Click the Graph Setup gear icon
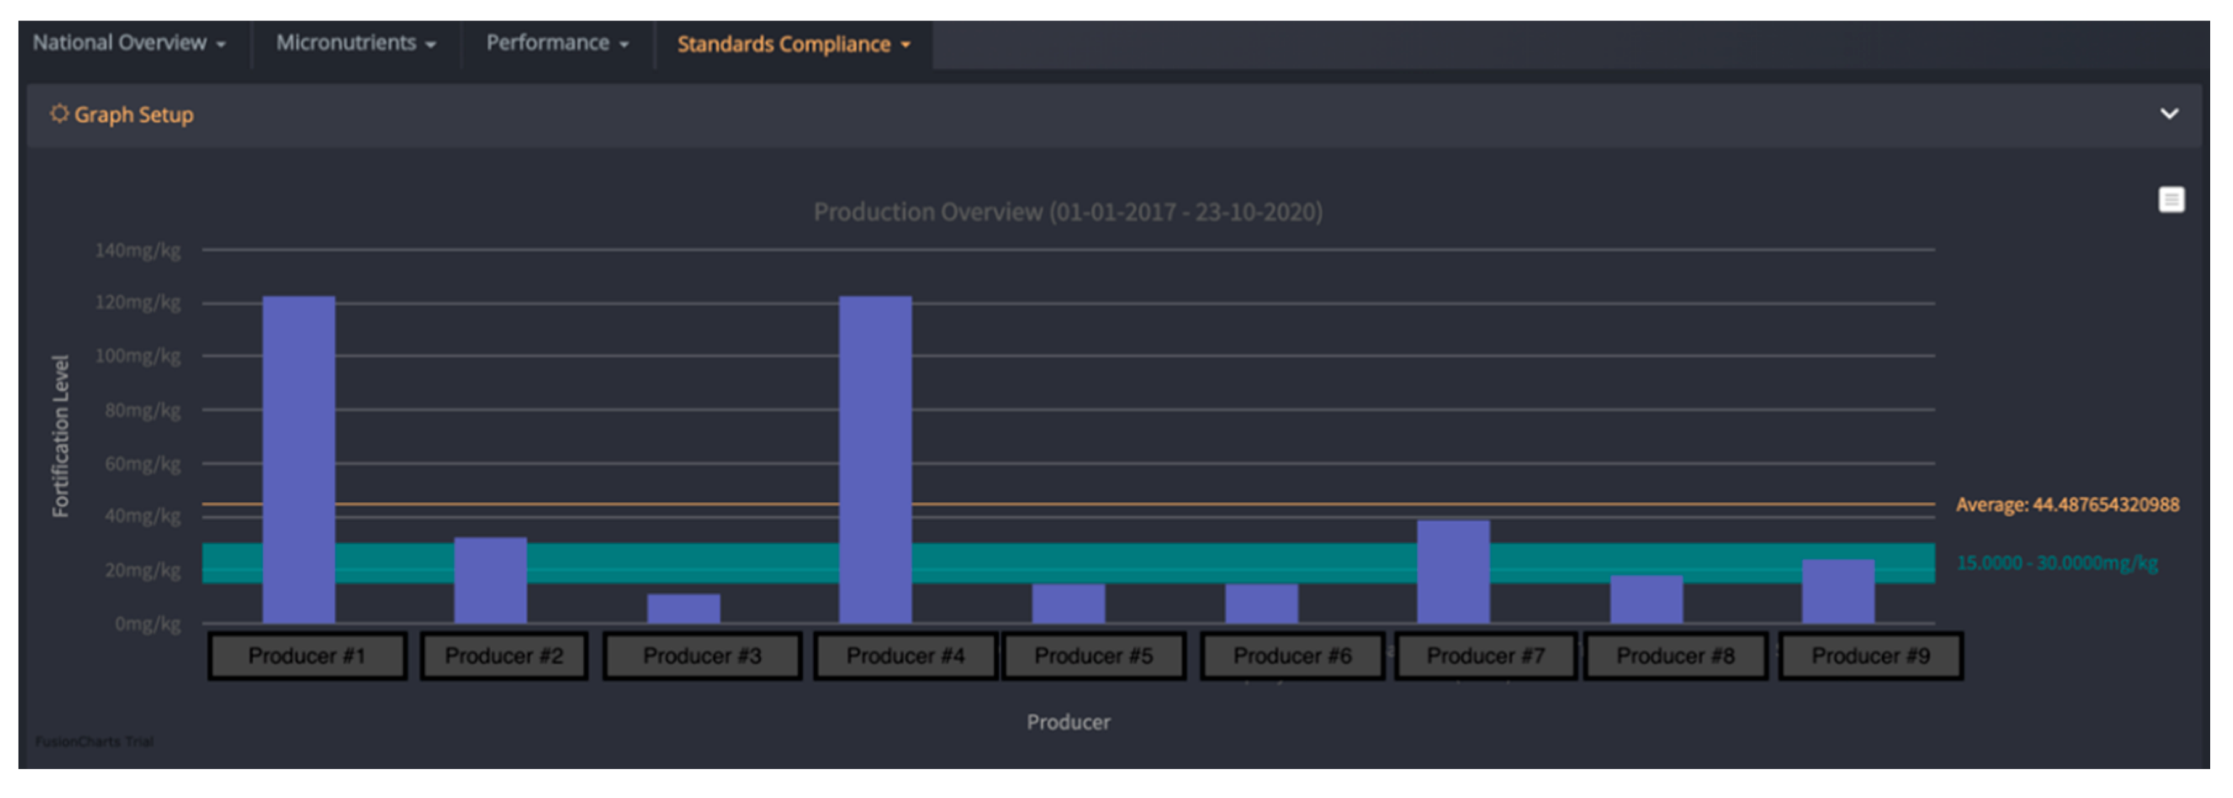 coord(59,113)
